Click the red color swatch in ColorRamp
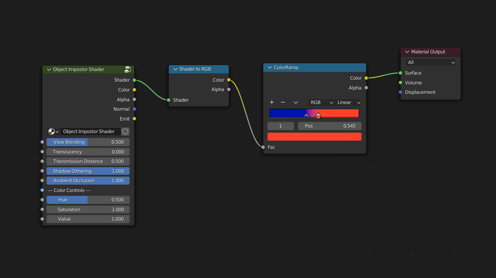This screenshot has height=278, width=496. click(314, 137)
